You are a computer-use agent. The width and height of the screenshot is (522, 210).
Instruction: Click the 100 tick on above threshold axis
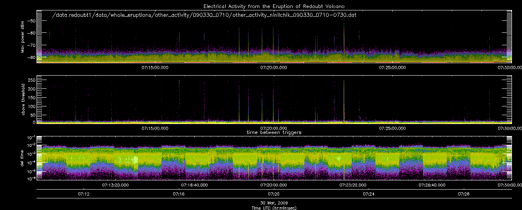(31, 106)
